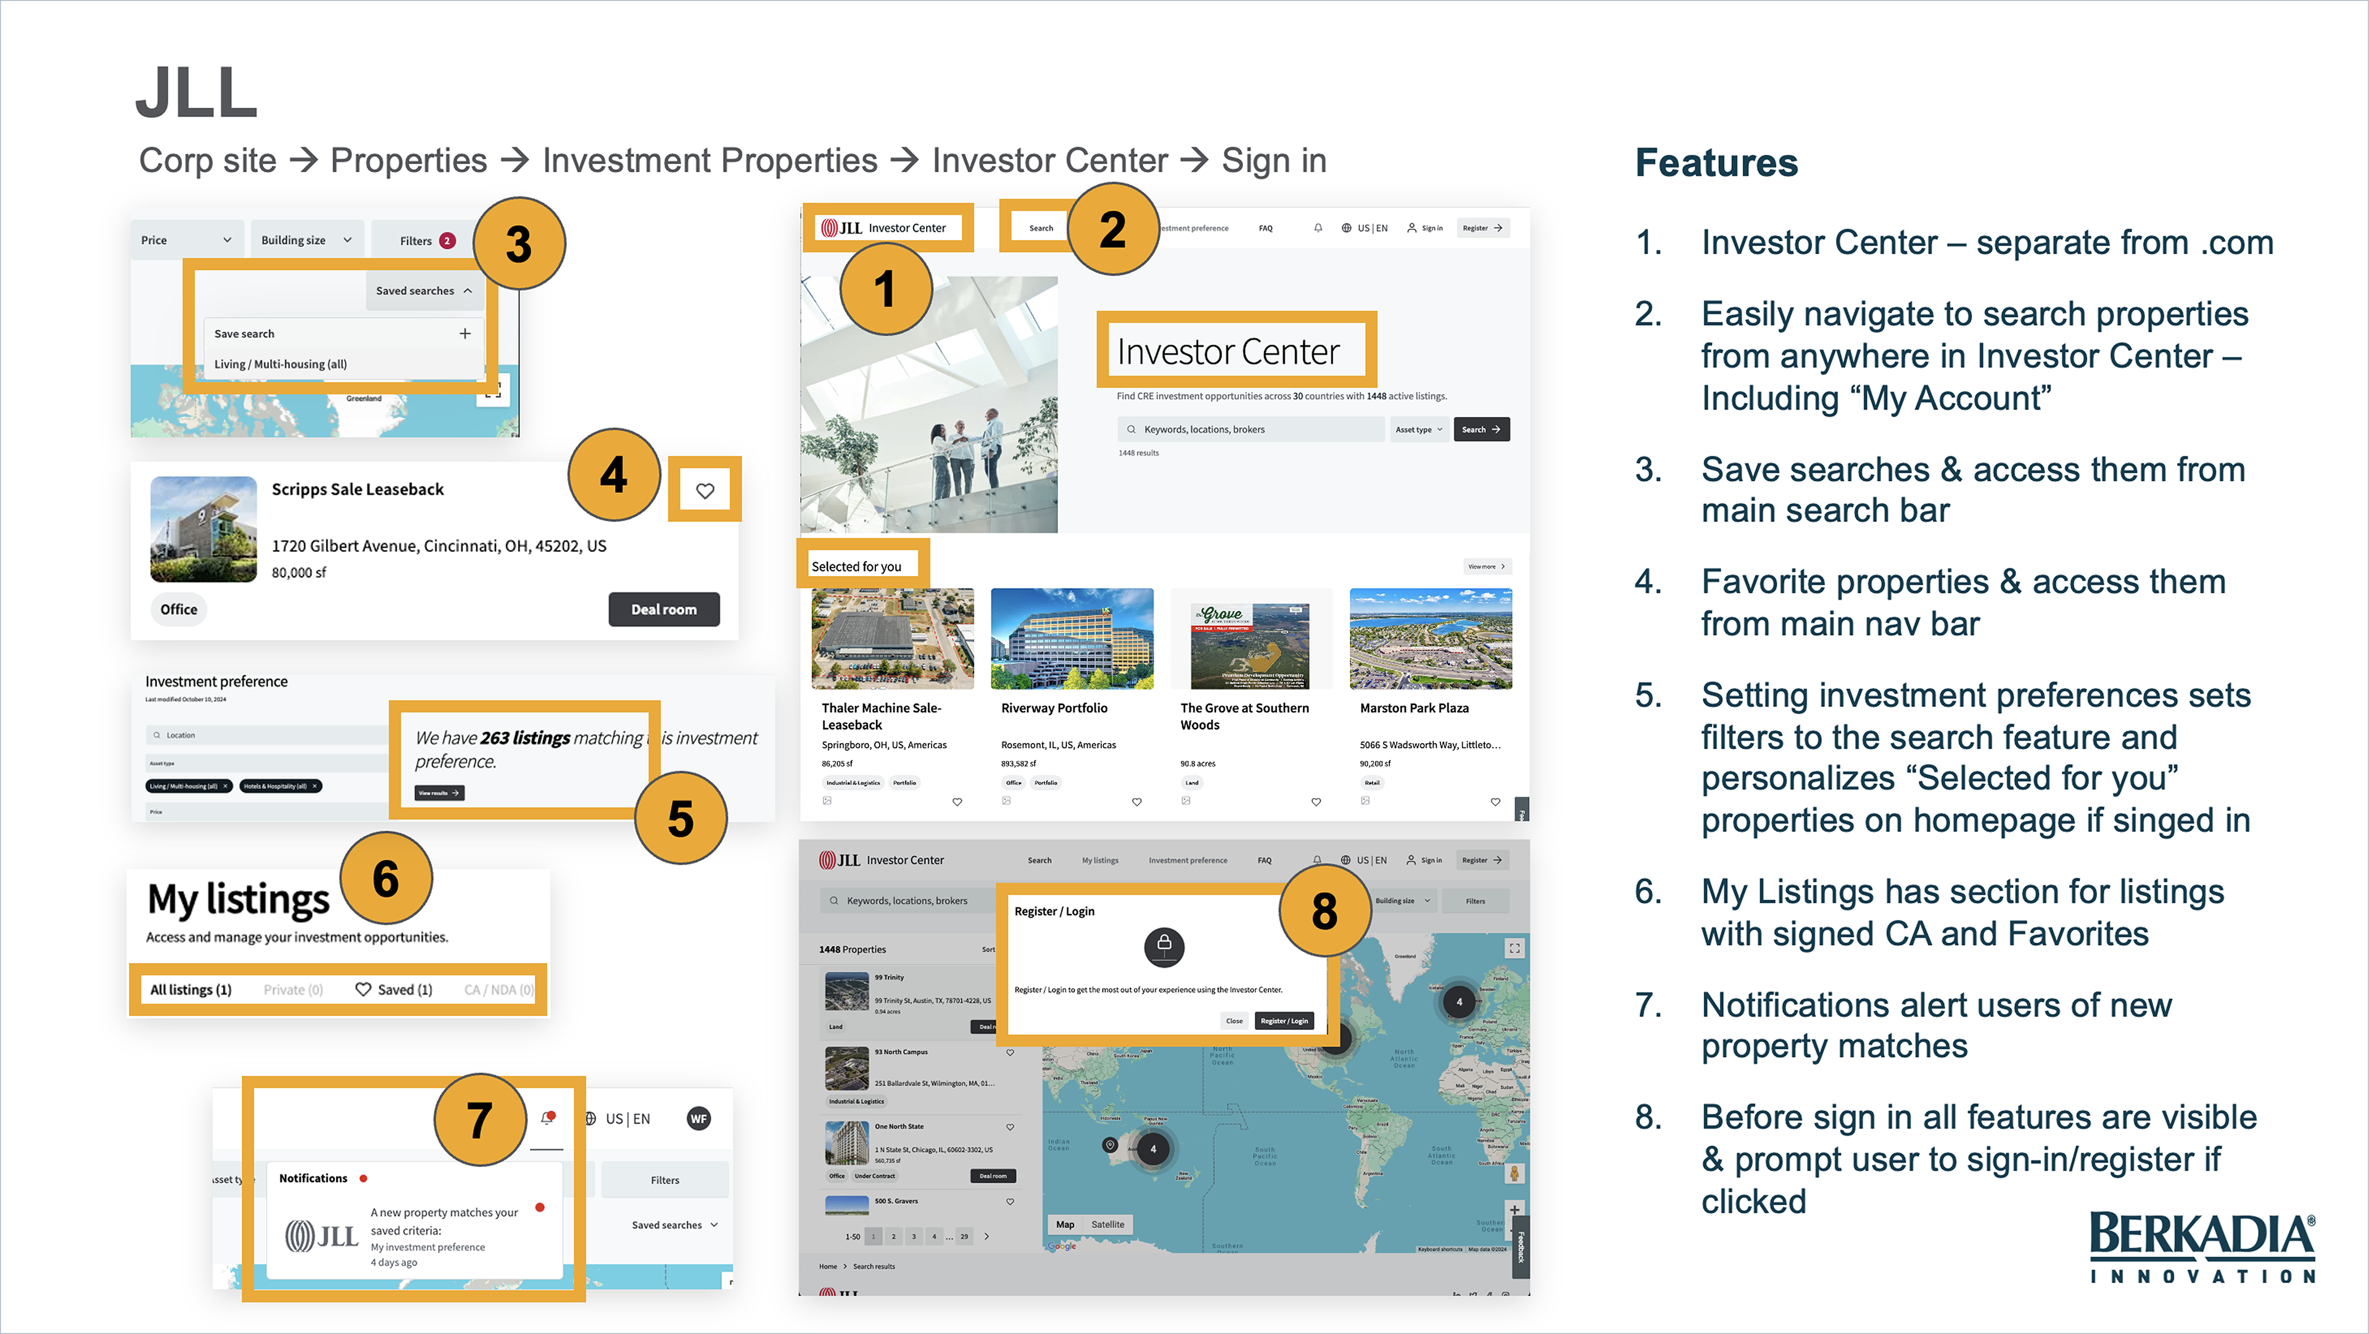Click the cluster marker 4 over Australia
Viewport: 2369px width, 1334px height.
tap(1152, 1148)
